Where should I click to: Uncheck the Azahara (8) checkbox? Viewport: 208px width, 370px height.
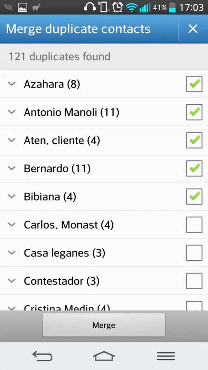coord(194,84)
